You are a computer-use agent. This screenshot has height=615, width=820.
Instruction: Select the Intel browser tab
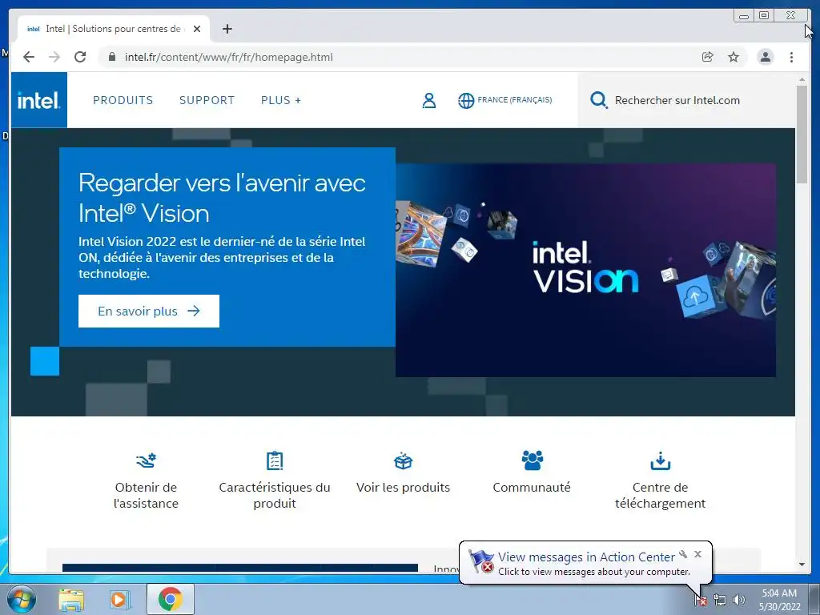tap(114, 29)
